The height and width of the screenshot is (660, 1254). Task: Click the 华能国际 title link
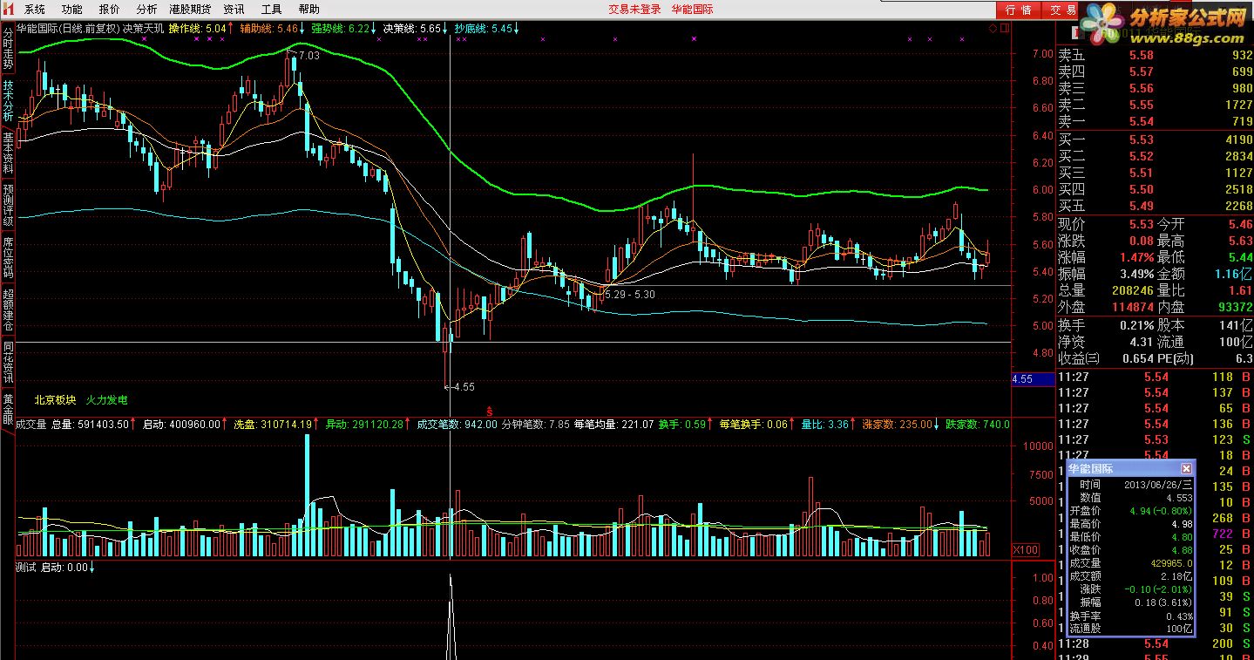692,10
